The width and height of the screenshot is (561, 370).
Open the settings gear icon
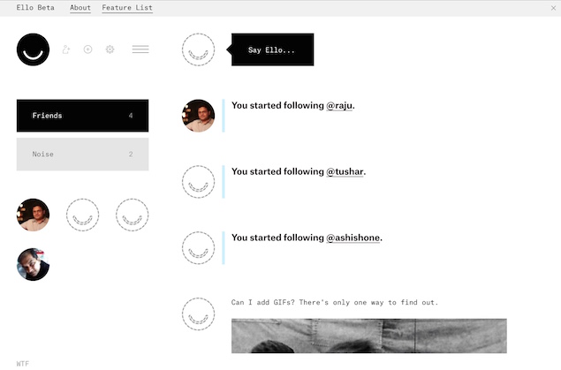[110, 49]
